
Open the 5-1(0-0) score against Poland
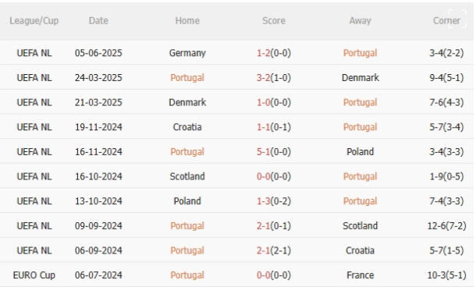point(274,151)
